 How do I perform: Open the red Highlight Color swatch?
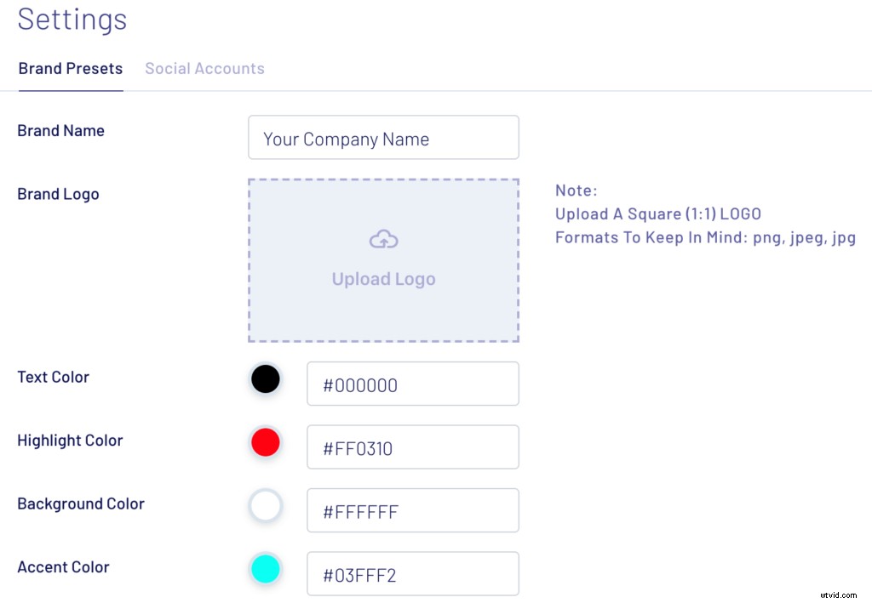[266, 442]
